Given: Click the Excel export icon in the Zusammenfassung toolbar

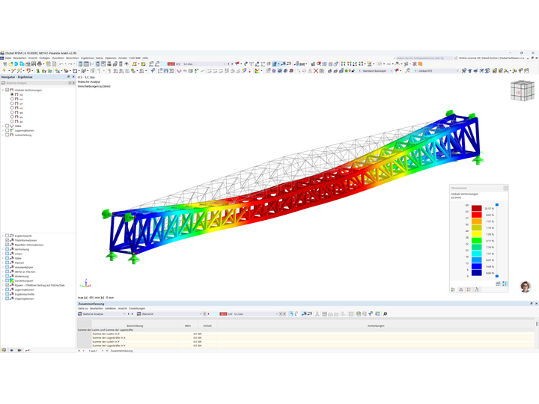Looking at the screenshot, I should pos(358,313).
